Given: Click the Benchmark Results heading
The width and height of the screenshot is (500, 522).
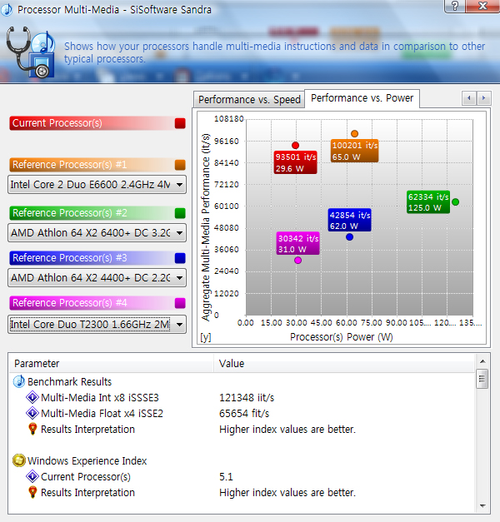Looking at the screenshot, I should click(x=69, y=381).
